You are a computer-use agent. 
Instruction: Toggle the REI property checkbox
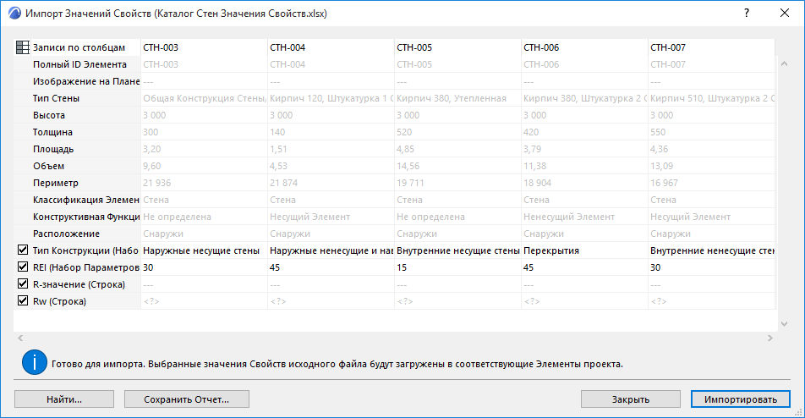click(x=23, y=267)
